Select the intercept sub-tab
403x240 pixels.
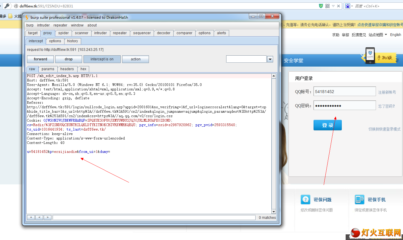pyautogui.click(x=36, y=41)
